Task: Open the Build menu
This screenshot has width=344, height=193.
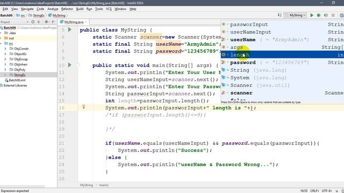Action: (80, 9)
